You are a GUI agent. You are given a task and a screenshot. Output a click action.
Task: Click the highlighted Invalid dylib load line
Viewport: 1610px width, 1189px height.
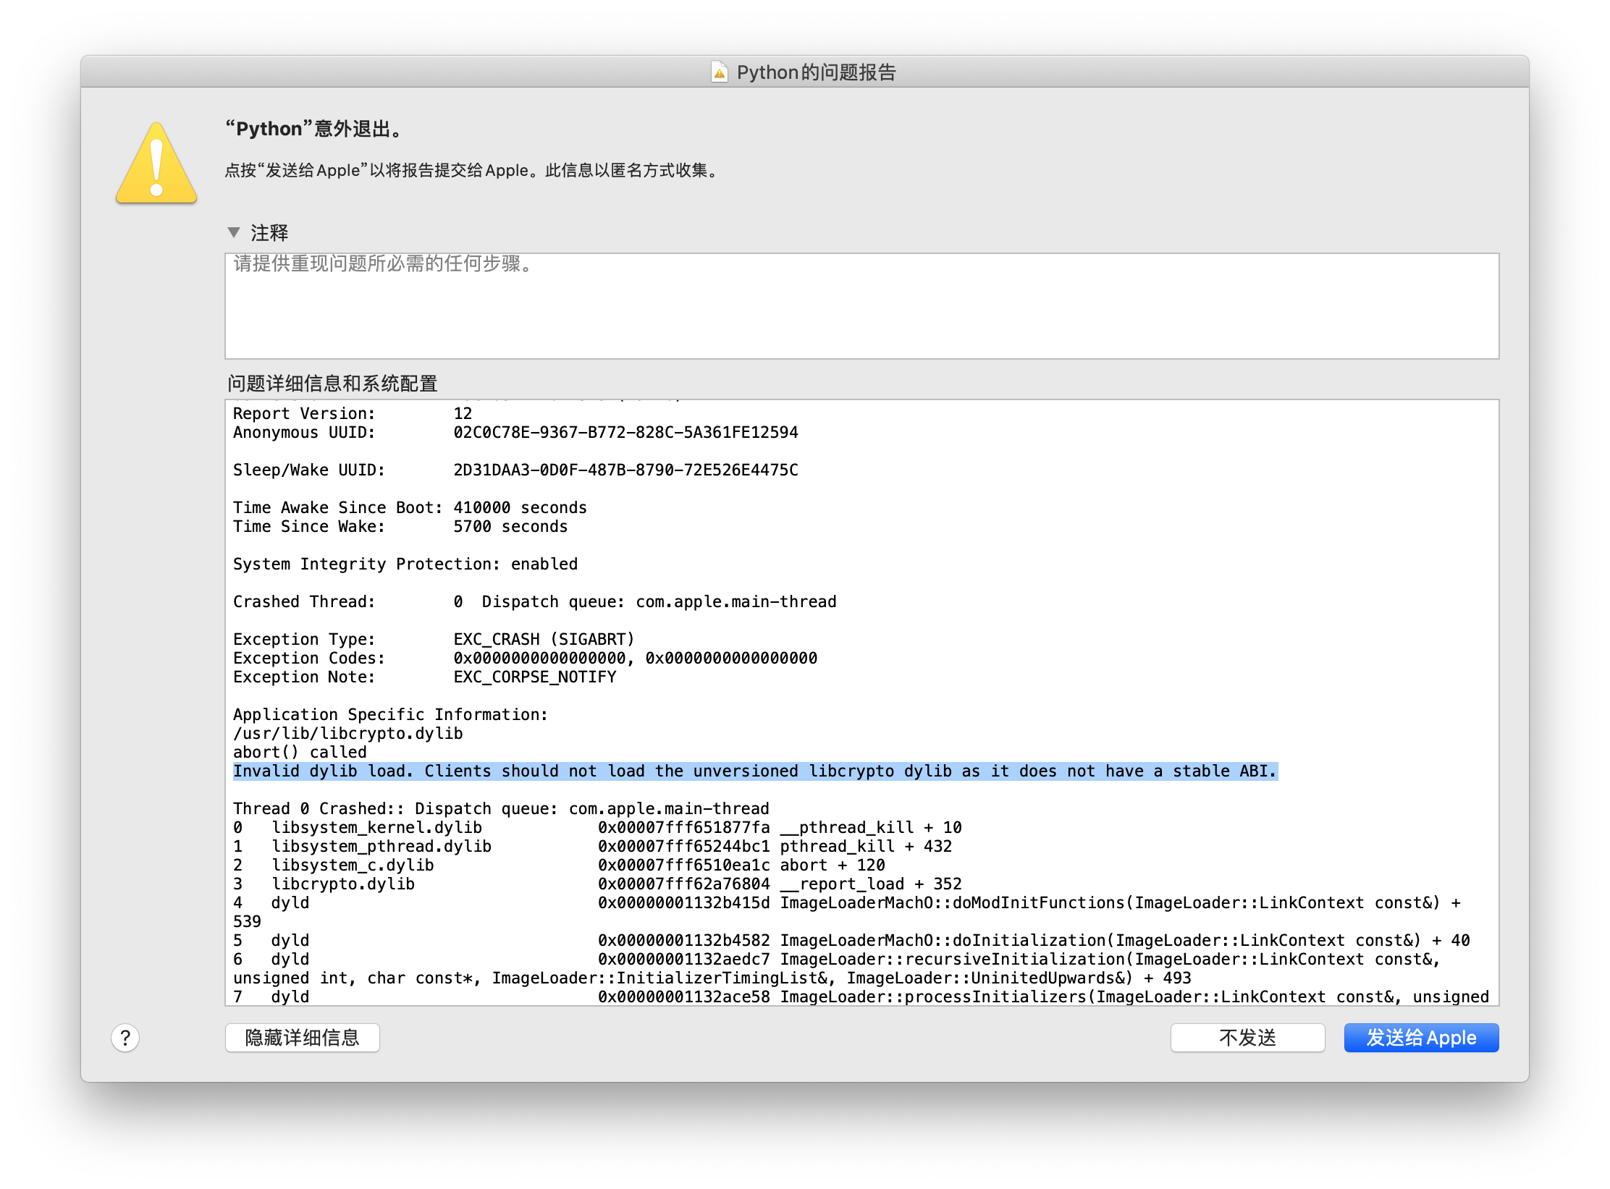[754, 771]
